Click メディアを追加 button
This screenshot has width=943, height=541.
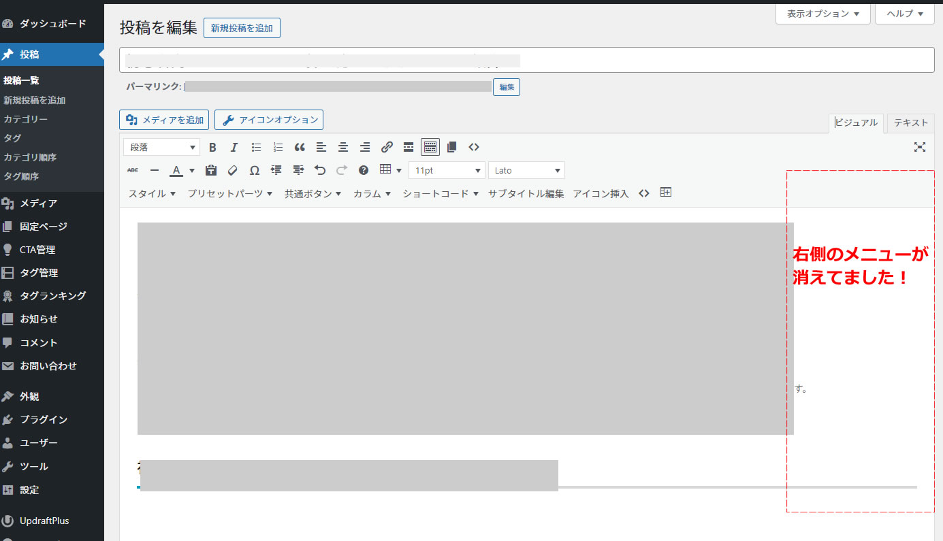(164, 120)
